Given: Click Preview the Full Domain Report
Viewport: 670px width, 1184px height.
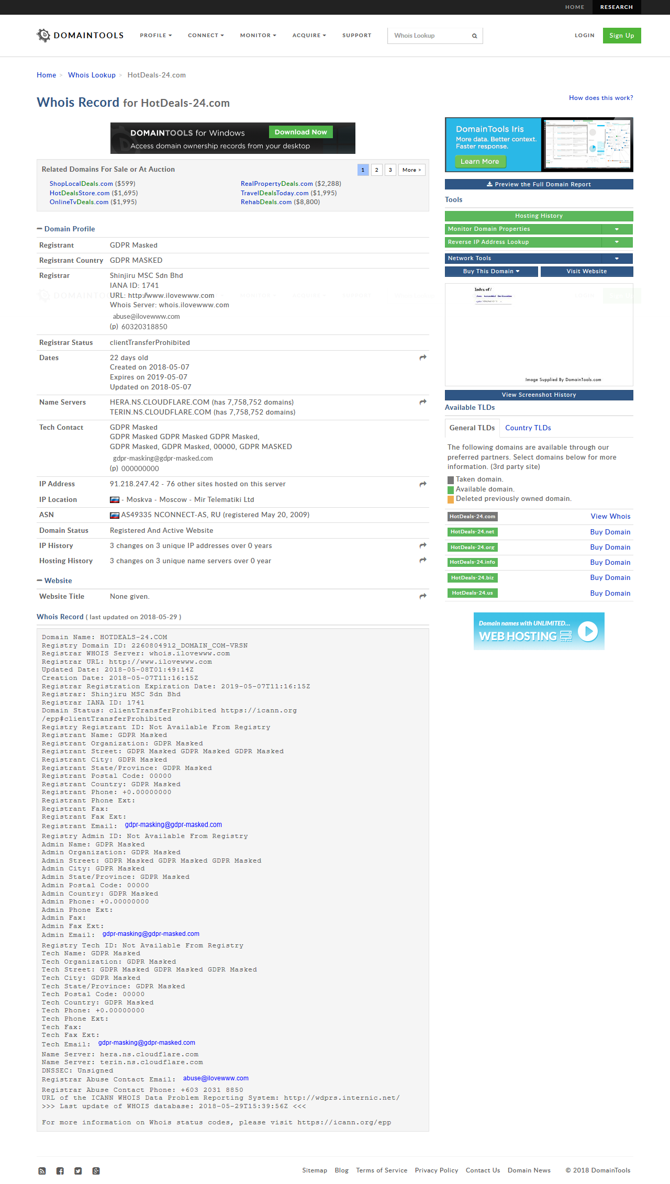Looking at the screenshot, I should coord(539,184).
